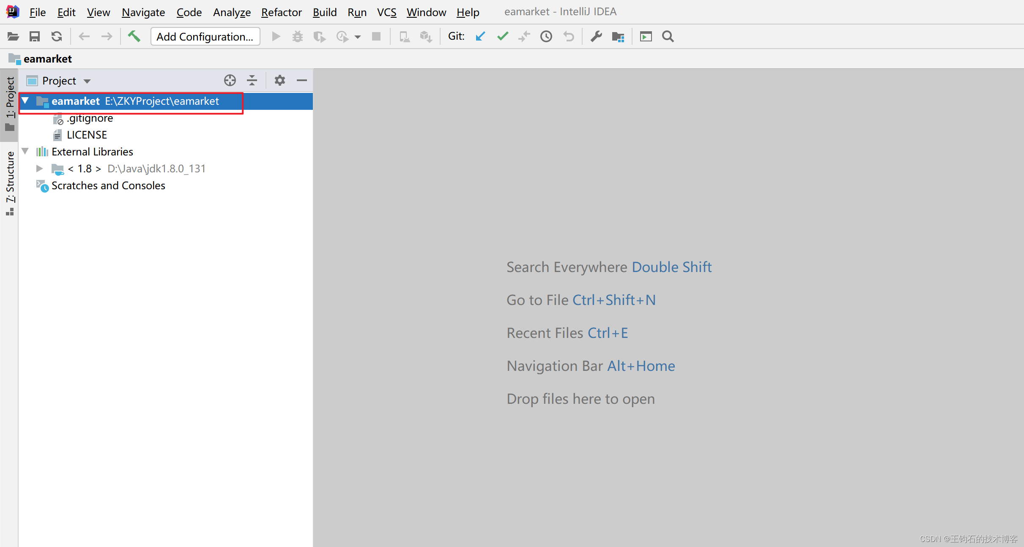Open the Project Structure icon
Viewport: 1024px width, 547px height.
pyautogui.click(x=618, y=37)
